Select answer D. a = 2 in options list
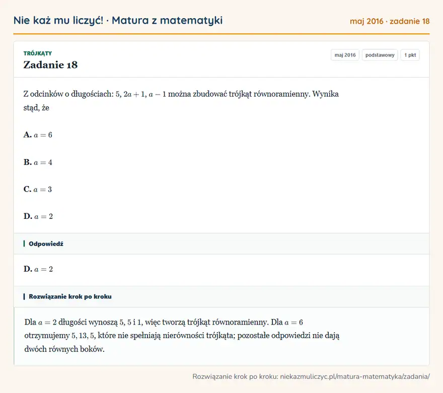This screenshot has width=443, height=393. pyautogui.click(x=38, y=216)
